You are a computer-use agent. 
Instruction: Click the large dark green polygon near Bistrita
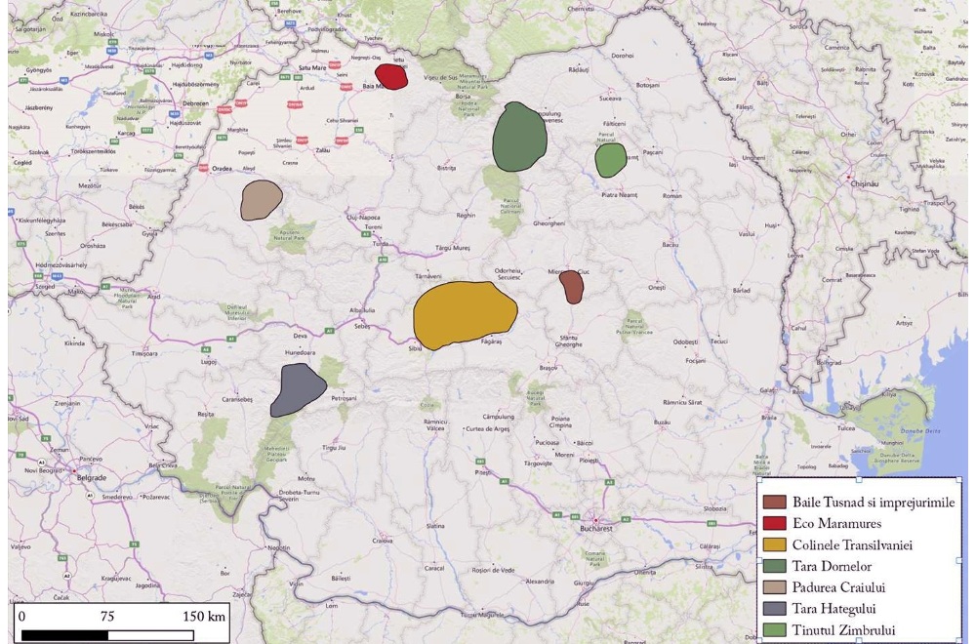click(518, 138)
